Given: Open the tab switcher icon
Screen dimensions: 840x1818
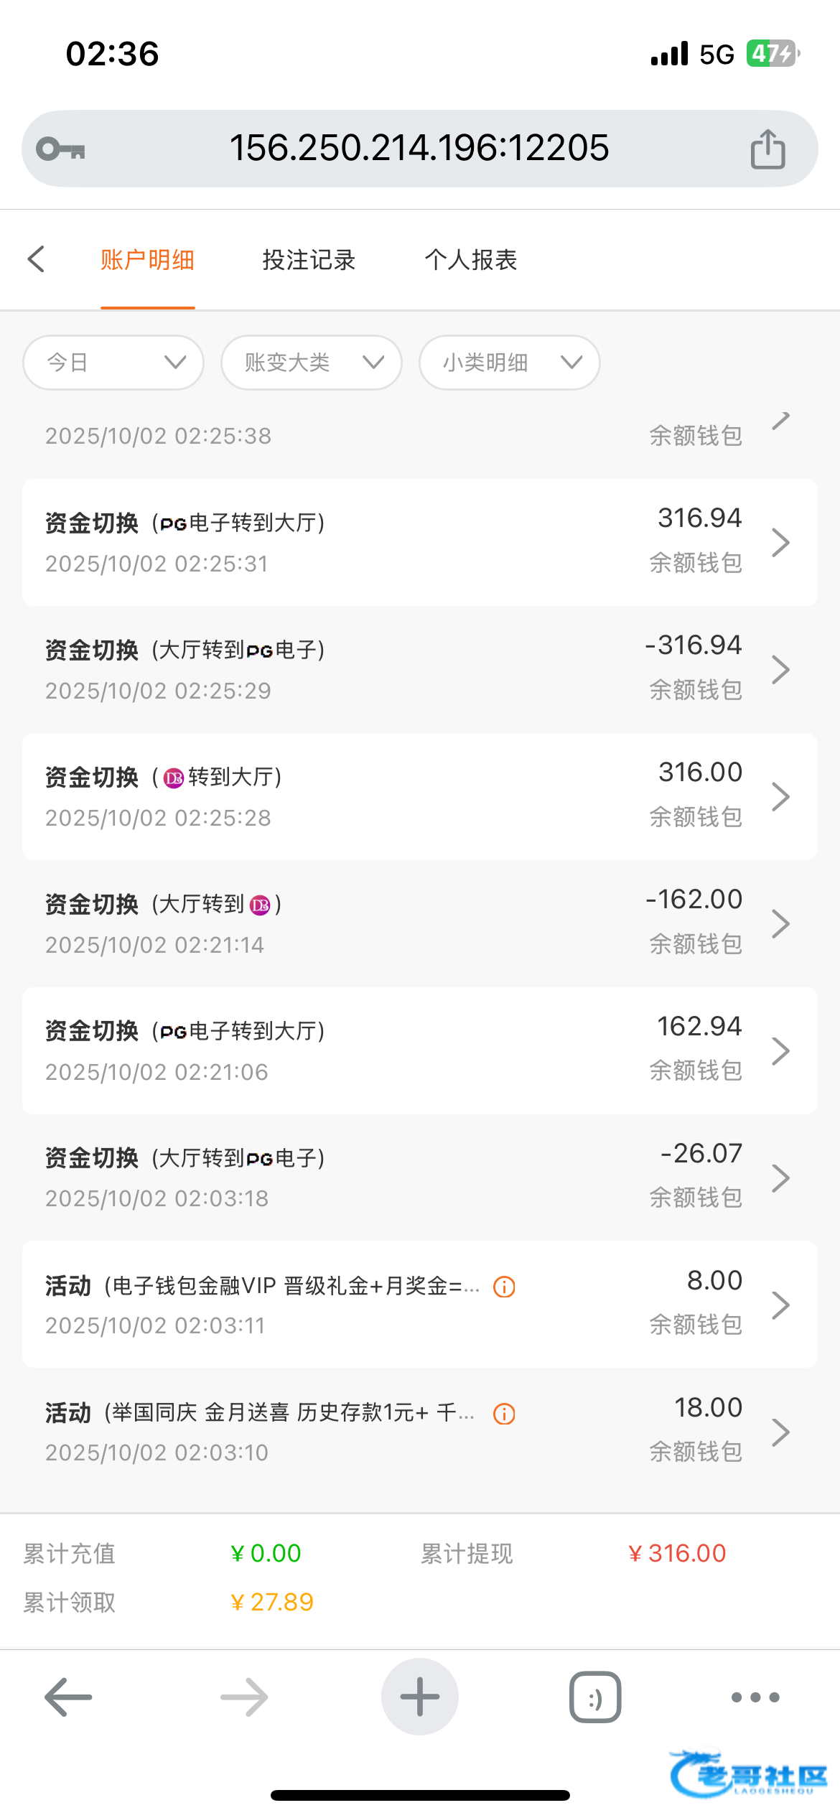Looking at the screenshot, I should click(595, 1697).
